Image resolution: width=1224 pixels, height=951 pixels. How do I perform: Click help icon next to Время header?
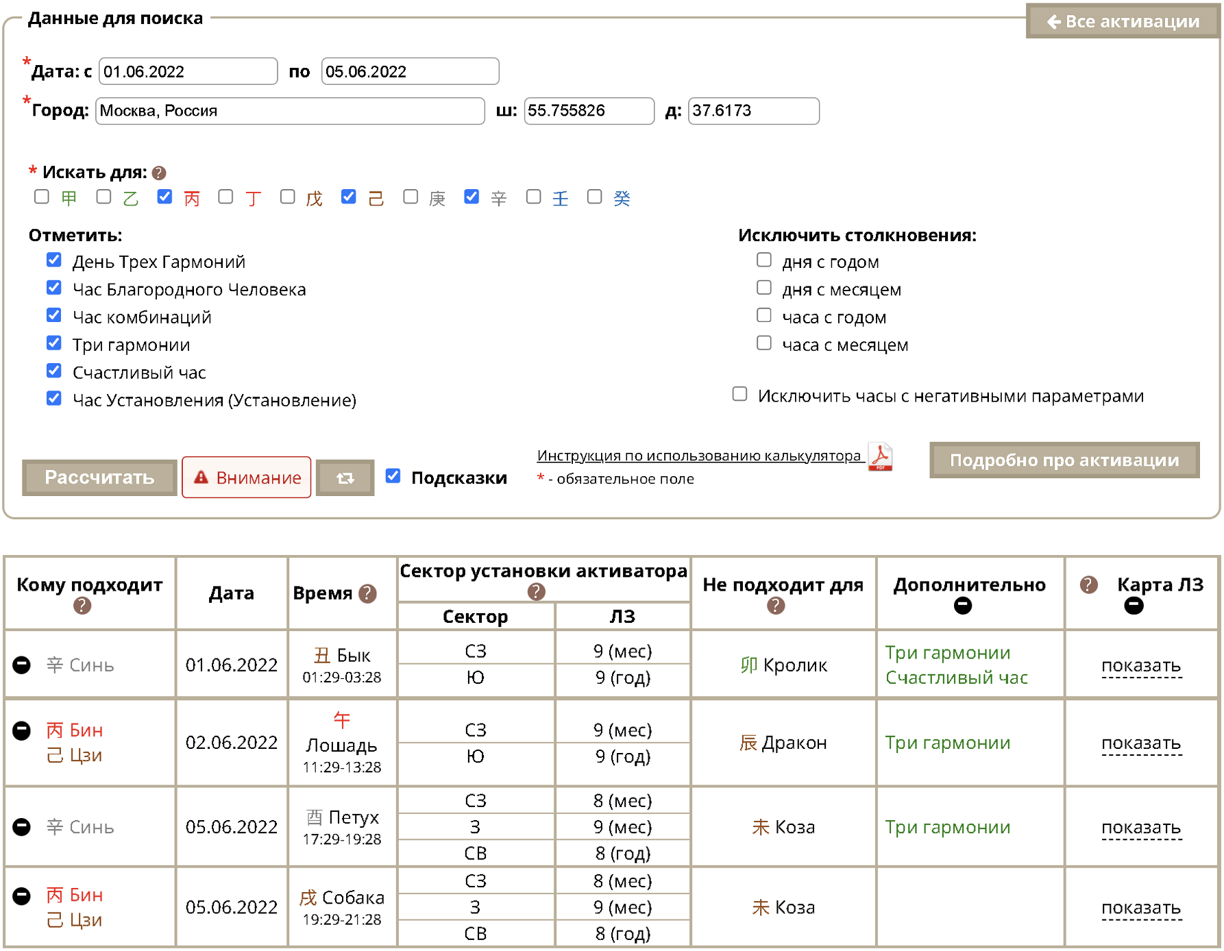pos(368,593)
